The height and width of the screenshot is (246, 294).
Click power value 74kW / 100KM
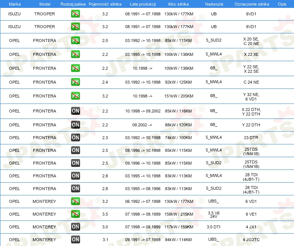pos(178,138)
